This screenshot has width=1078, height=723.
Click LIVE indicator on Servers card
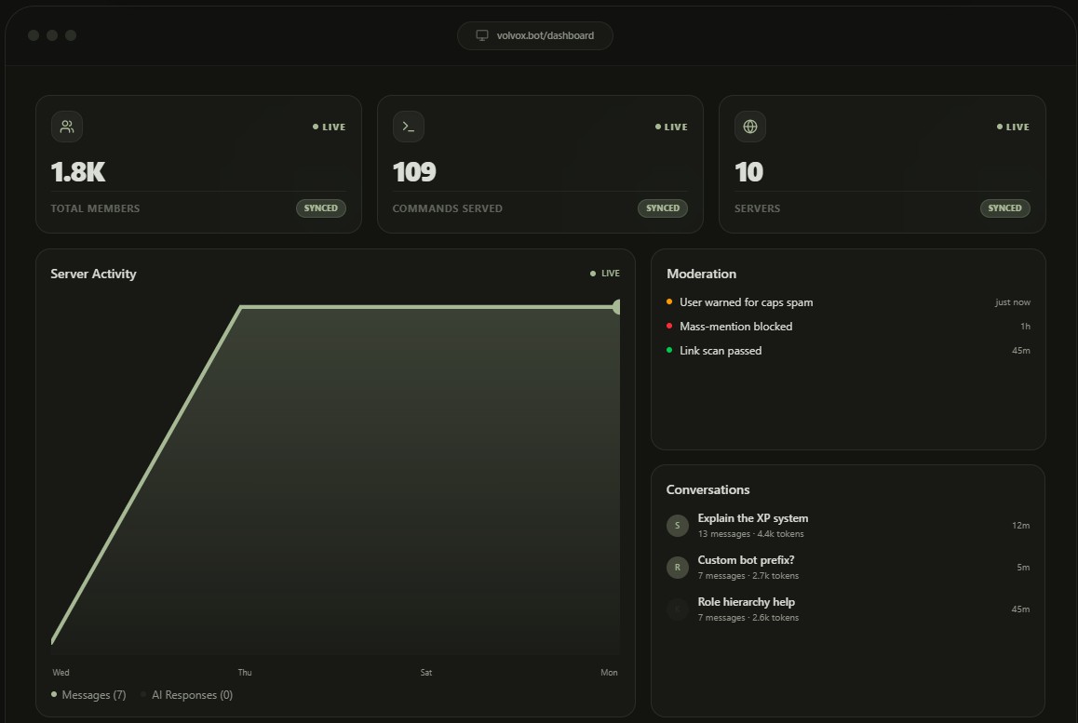click(1013, 127)
